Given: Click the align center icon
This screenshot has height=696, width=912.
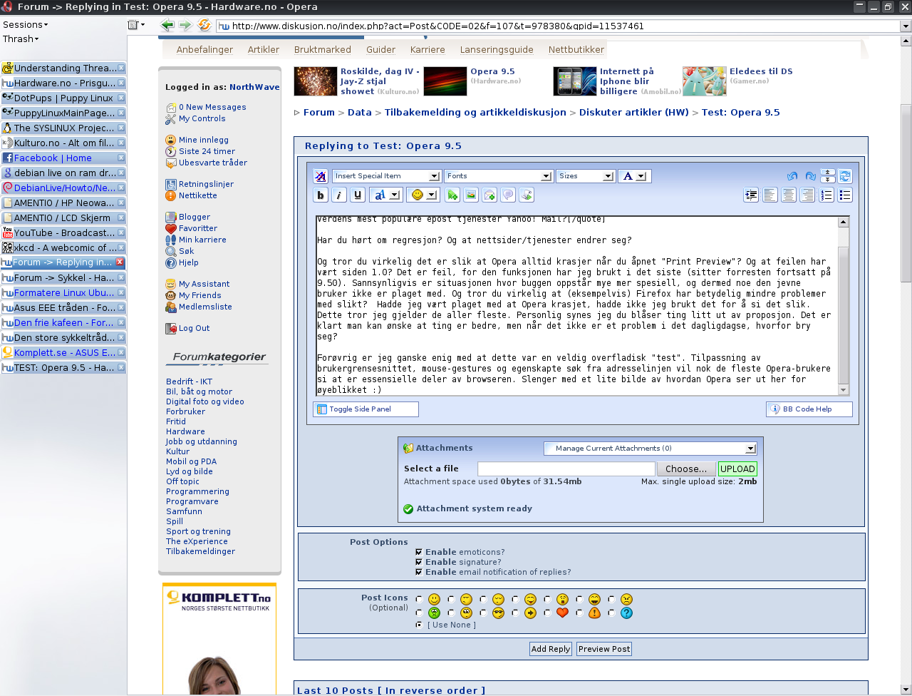Looking at the screenshot, I should pos(789,195).
